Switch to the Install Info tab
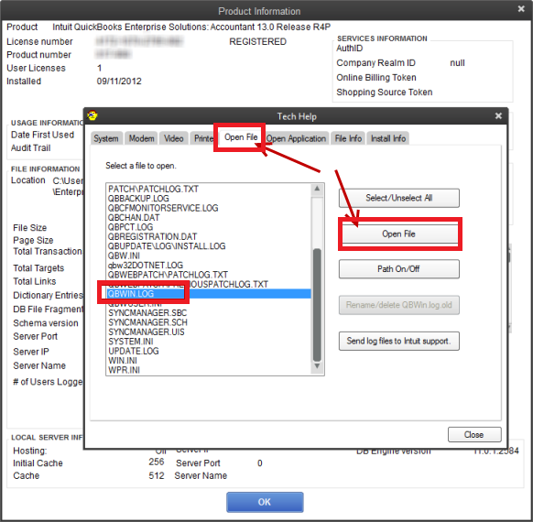 point(388,138)
